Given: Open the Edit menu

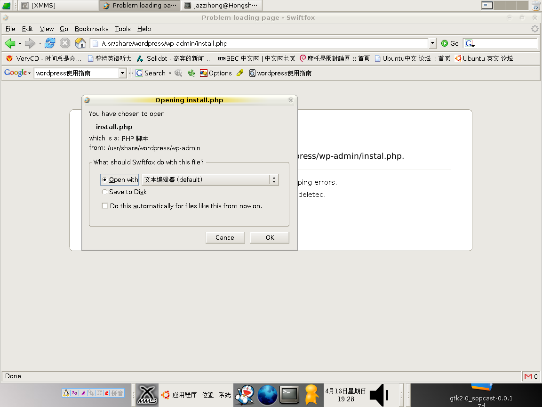Looking at the screenshot, I should pos(28,29).
